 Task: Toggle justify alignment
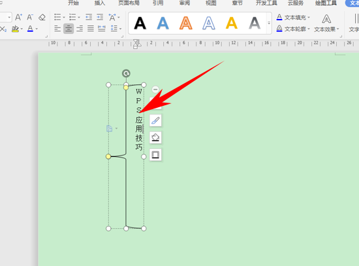(91, 29)
